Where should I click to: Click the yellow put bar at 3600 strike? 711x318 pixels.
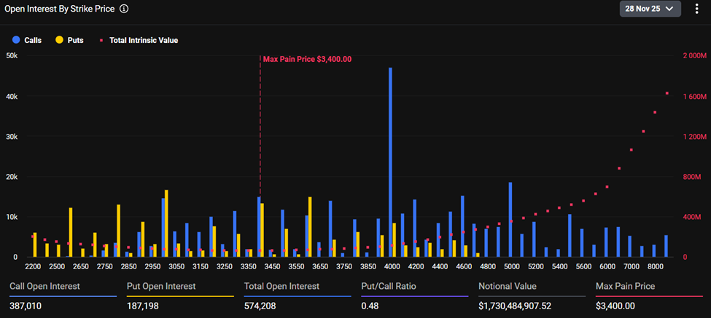[310, 227]
